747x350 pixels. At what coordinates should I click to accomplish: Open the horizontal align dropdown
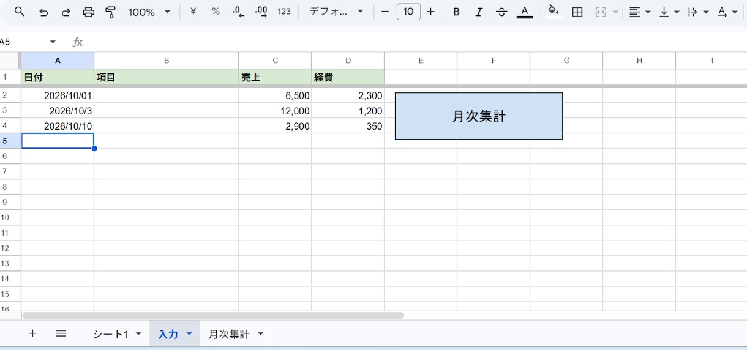click(x=639, y=12)
